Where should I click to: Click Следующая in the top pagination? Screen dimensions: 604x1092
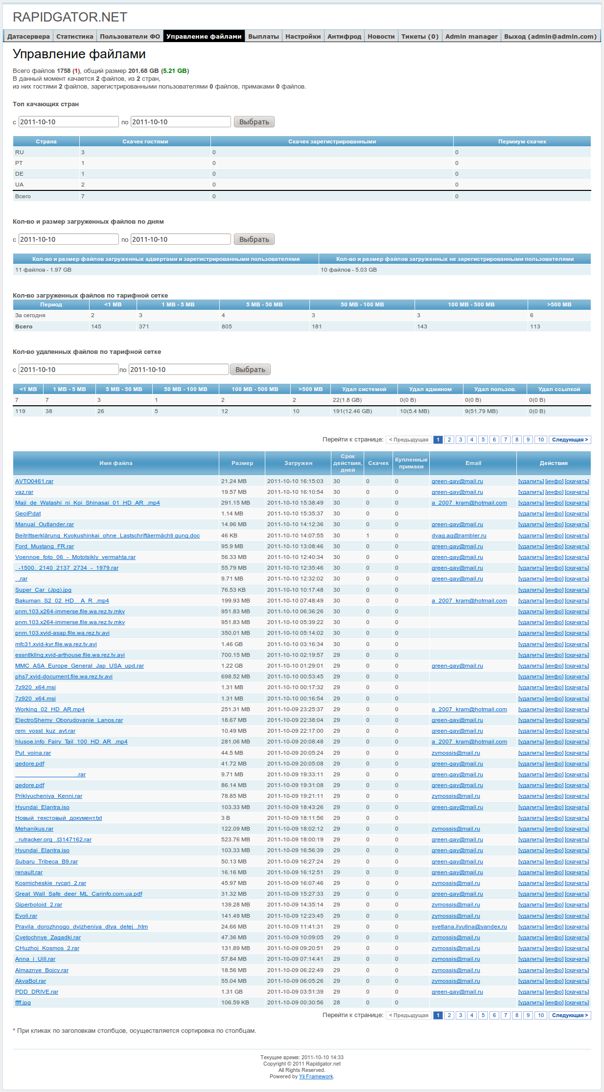570,440
